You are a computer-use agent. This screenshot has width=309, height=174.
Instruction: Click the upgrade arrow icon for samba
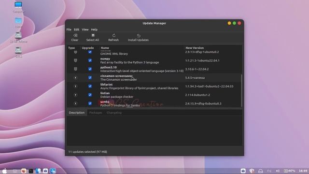coord(75,103)
